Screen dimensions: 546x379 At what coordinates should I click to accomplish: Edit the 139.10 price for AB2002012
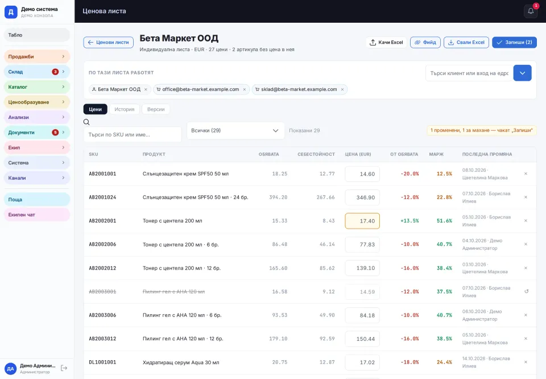(362, 268)
